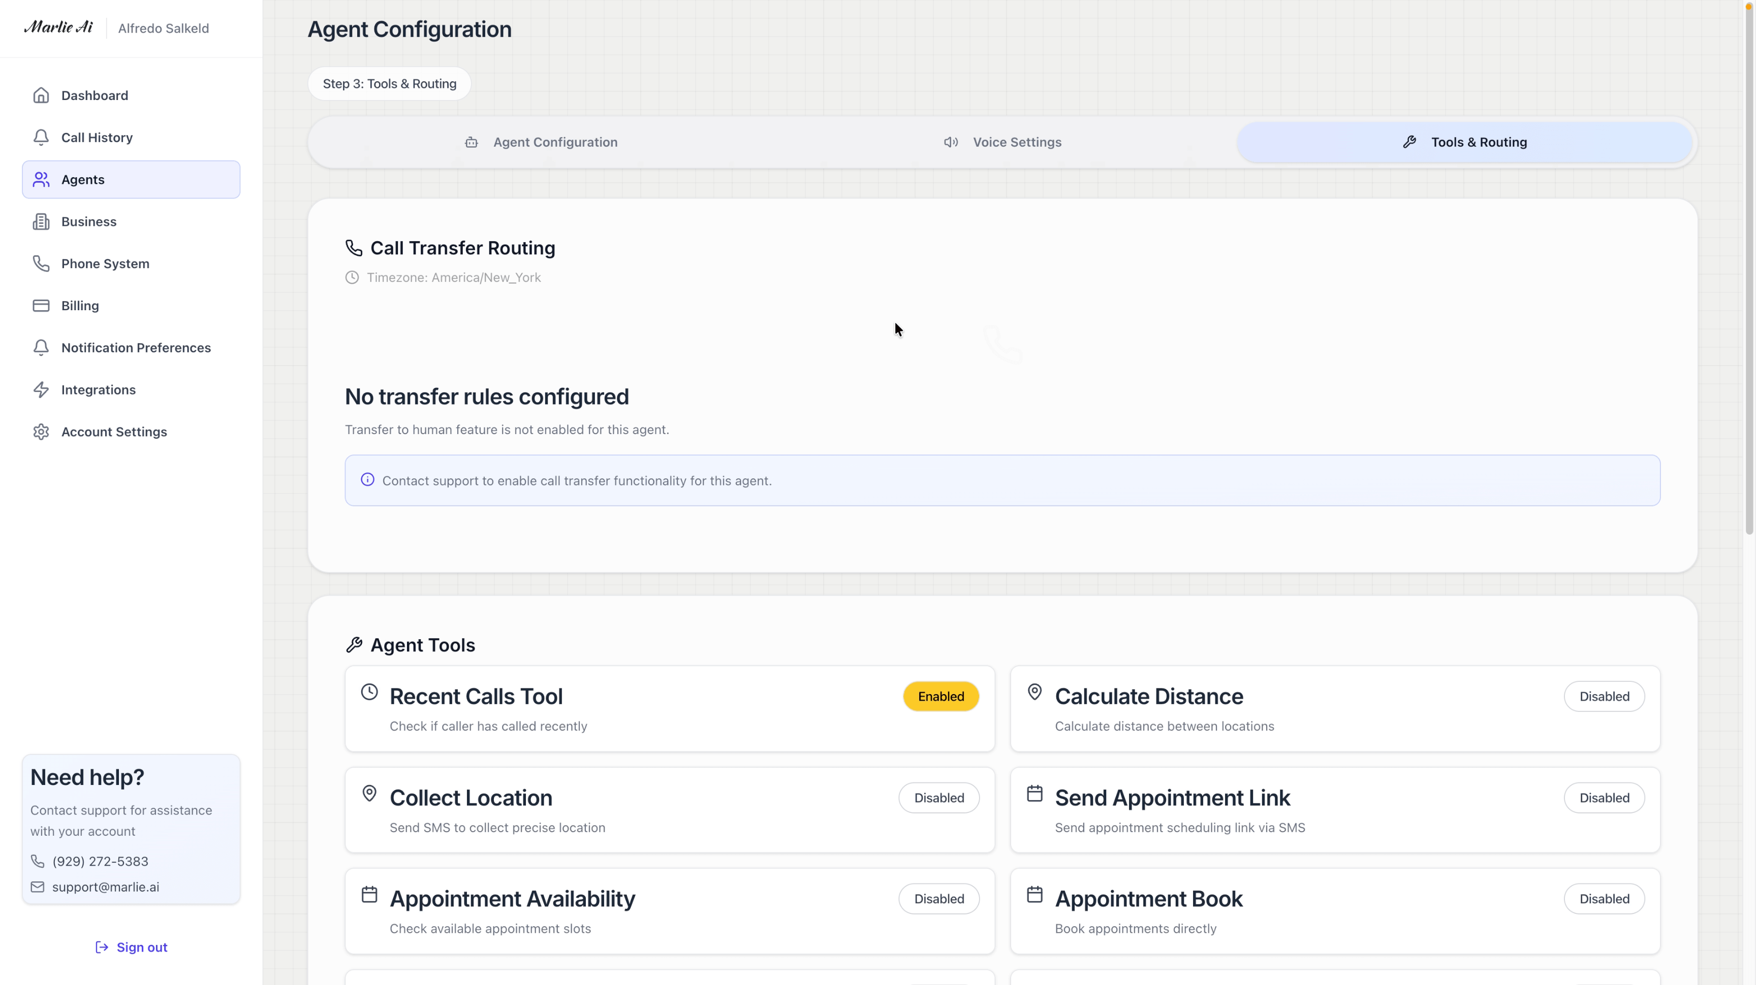The height and width of the screenshot is (985, 1756).
Task: Open the Business sidebar item
Action: [131, 221]
